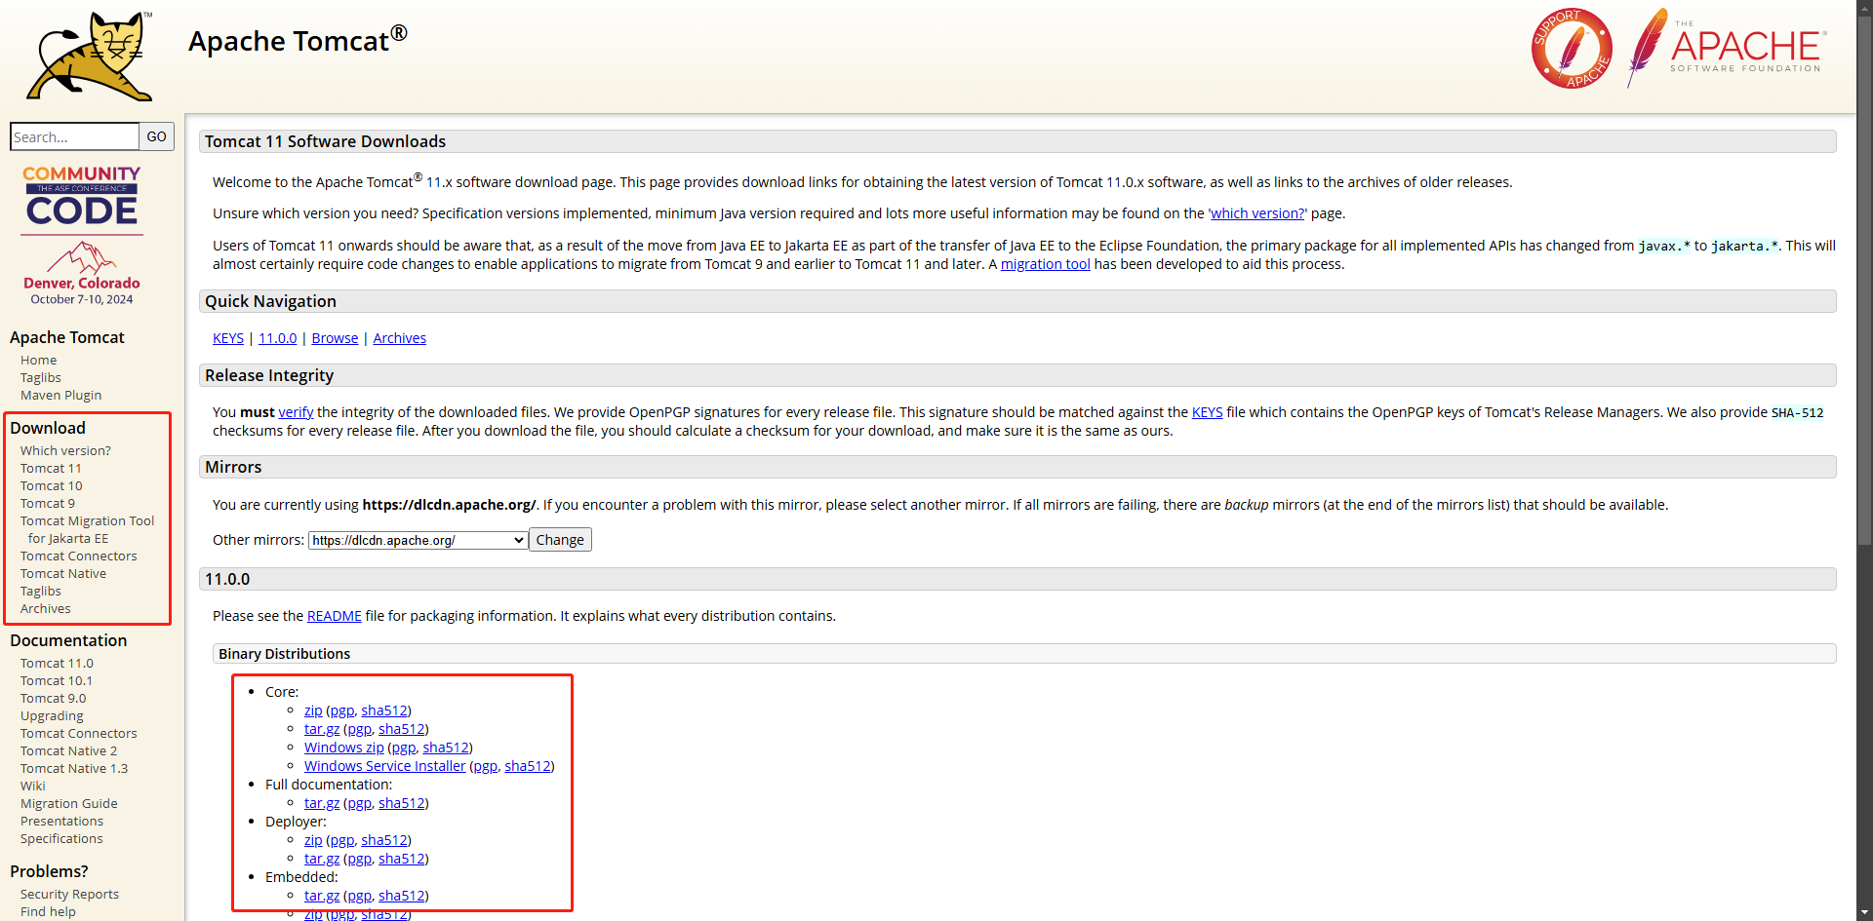The height and width of the screenshot is (921, 1873).
Task: Open Tomcat 9.0 documentation
Action: pos(54,699)
